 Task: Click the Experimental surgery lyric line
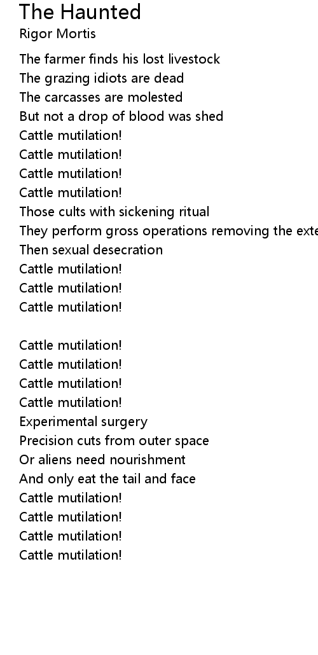point(83,422)
